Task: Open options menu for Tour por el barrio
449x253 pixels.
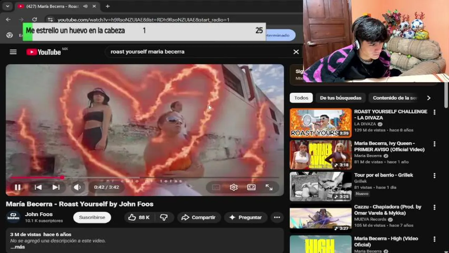Action: pyautogui.click(x=434, y=176)
